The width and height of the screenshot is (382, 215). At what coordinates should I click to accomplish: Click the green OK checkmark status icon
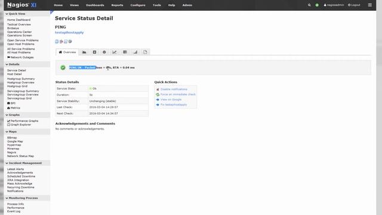63,67
